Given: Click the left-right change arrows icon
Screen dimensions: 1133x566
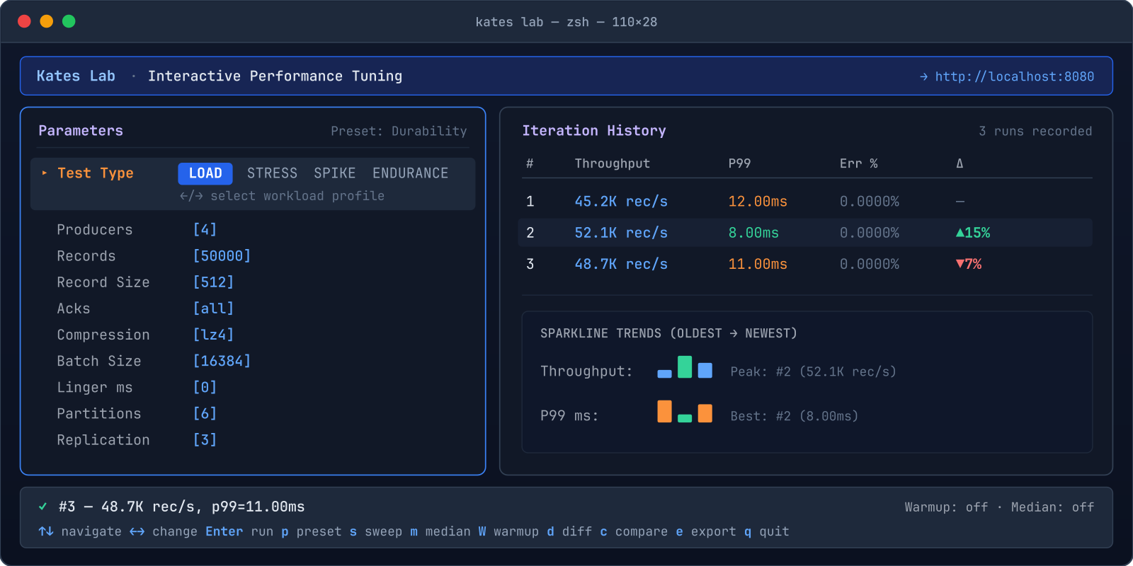Looking at the screenshot, I should (x=137, y=531).
